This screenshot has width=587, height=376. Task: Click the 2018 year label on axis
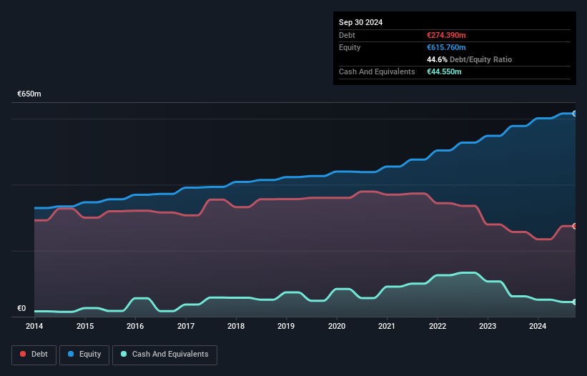(x=236, y=327)
